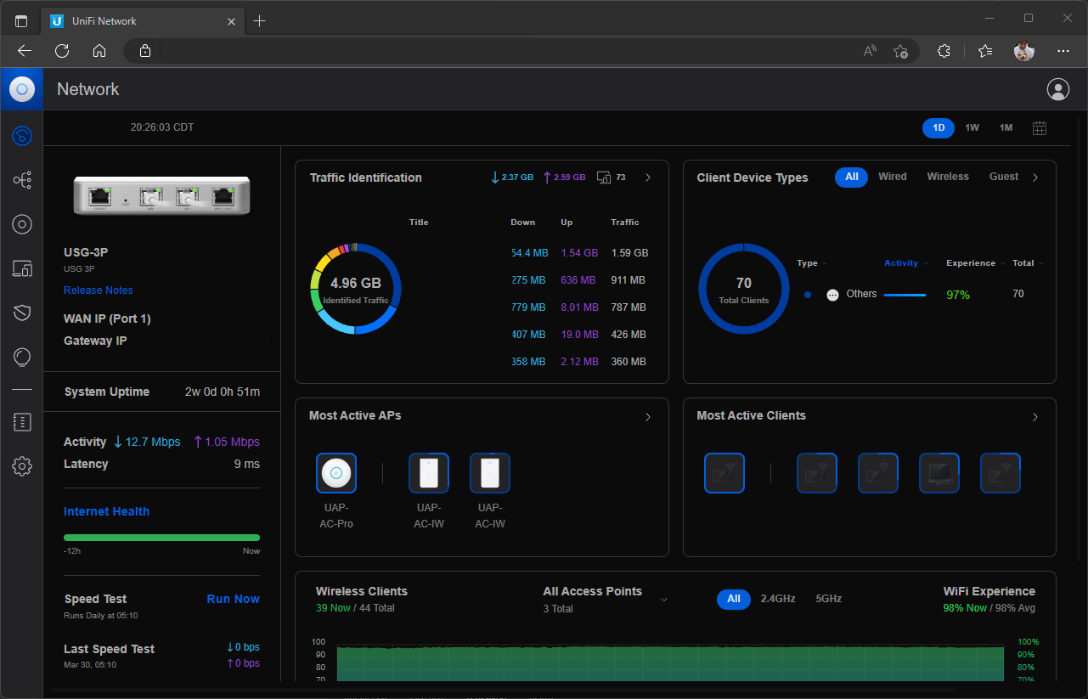Run the speed test now
1088x699 pixels.
[x=234, y=599]
